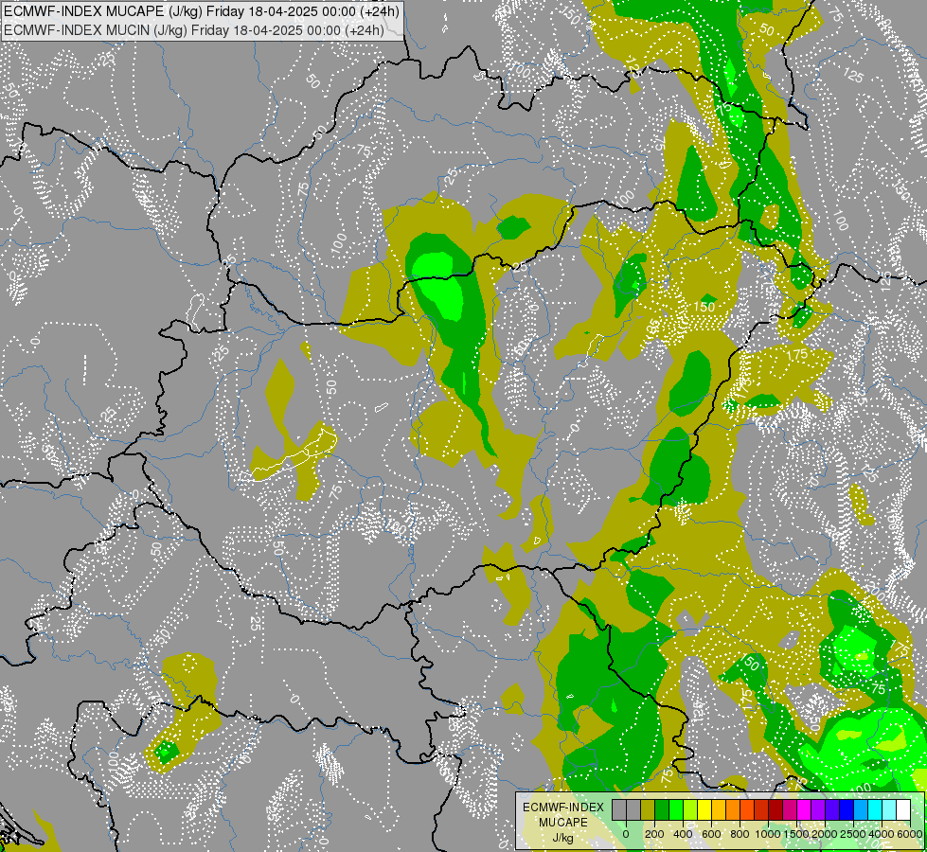Pick the yellow-green legend swatch above 400
Image resolution: width=927 pixels, height=852 pixels.
click(690, 809)
